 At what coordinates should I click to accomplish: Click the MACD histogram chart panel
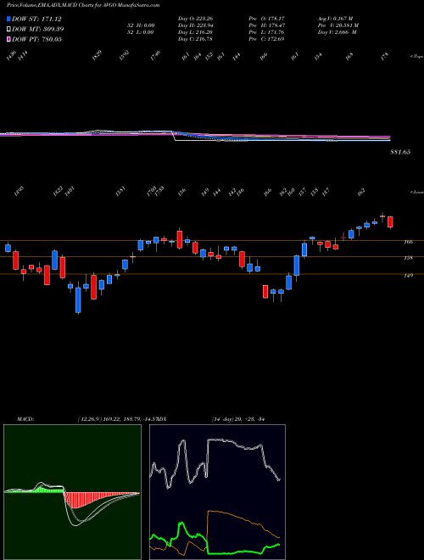[72, 492]
